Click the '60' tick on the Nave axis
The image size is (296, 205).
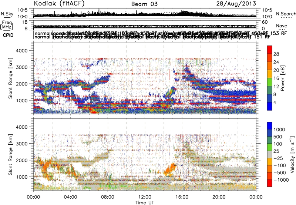coord(265,22)
